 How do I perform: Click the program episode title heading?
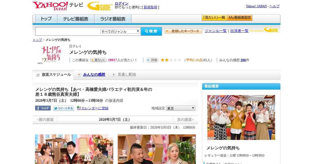click(x=94, y=92)
